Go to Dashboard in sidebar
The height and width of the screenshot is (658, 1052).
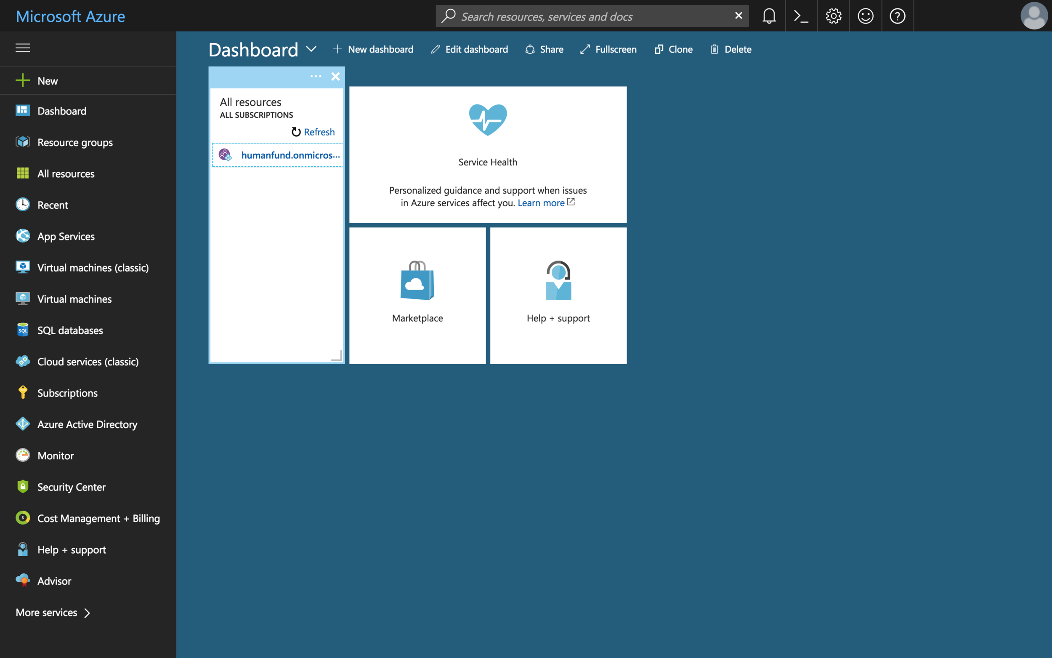tap(88, 111)
